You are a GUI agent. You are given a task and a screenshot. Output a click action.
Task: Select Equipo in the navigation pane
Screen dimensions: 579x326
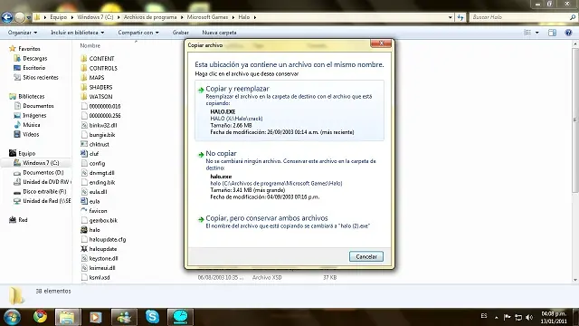point(27,153)
